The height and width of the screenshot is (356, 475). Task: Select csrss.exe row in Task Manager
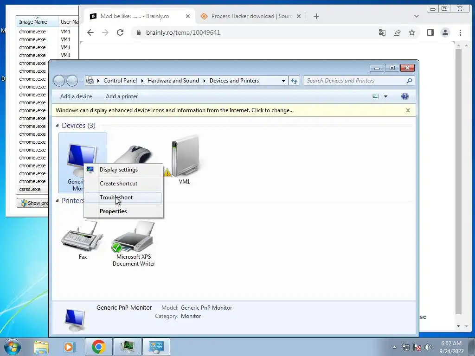point(32,189)
